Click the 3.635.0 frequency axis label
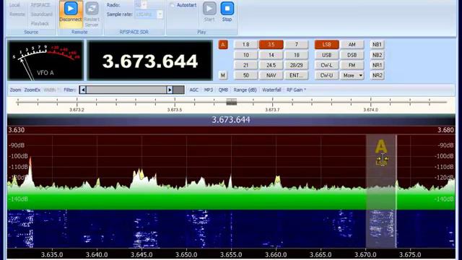462x260 pixels. [x=52, y=255]
